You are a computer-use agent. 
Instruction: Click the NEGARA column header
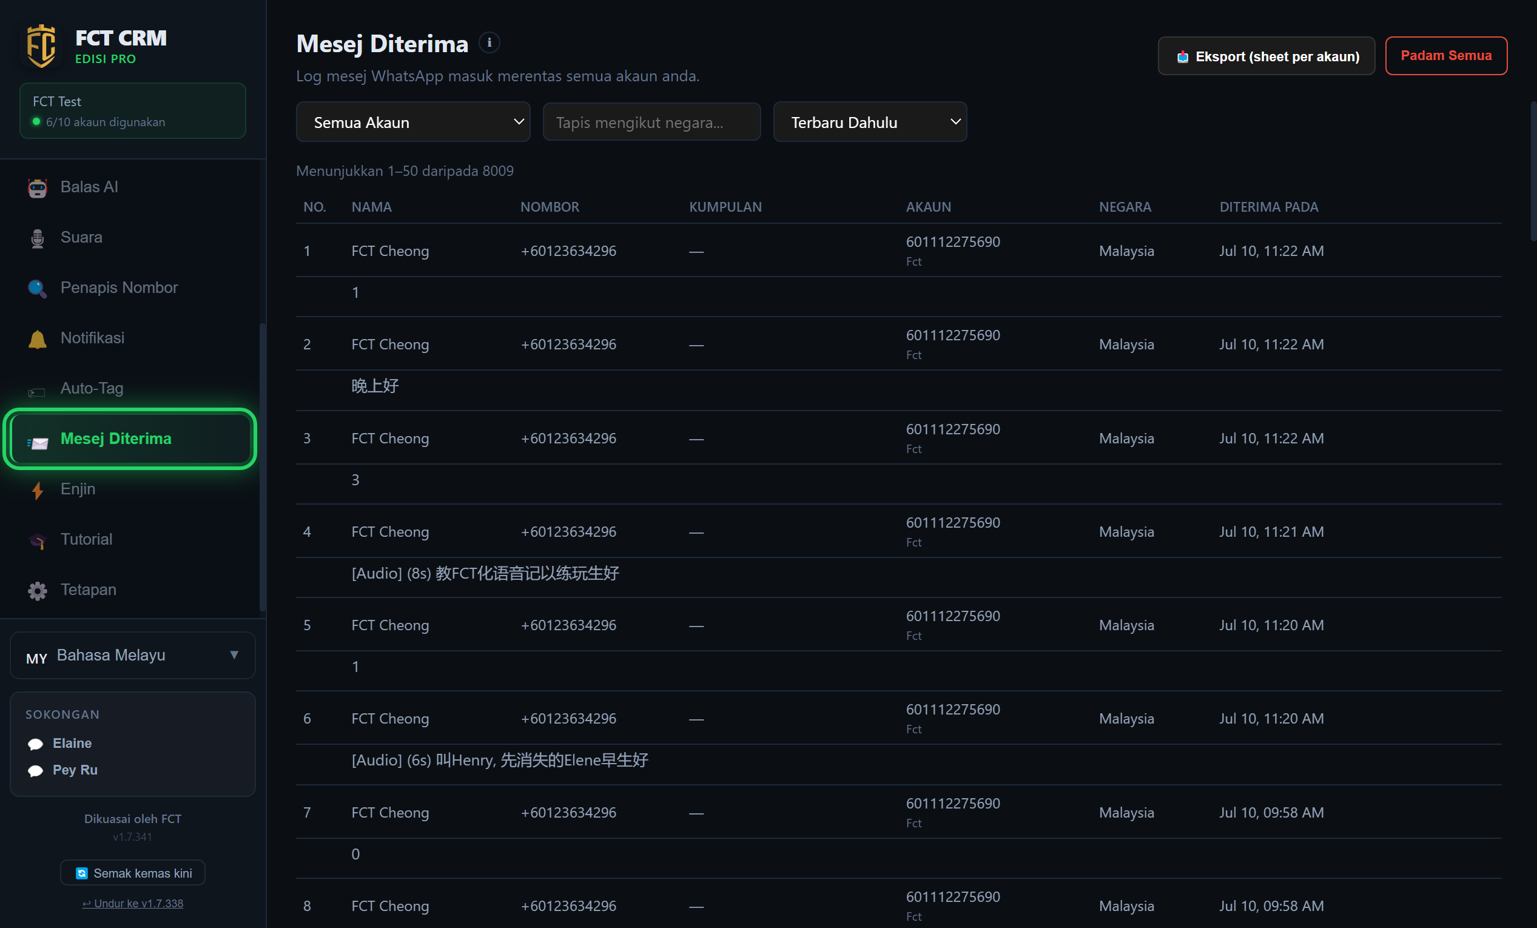(x=1125, y=207)
